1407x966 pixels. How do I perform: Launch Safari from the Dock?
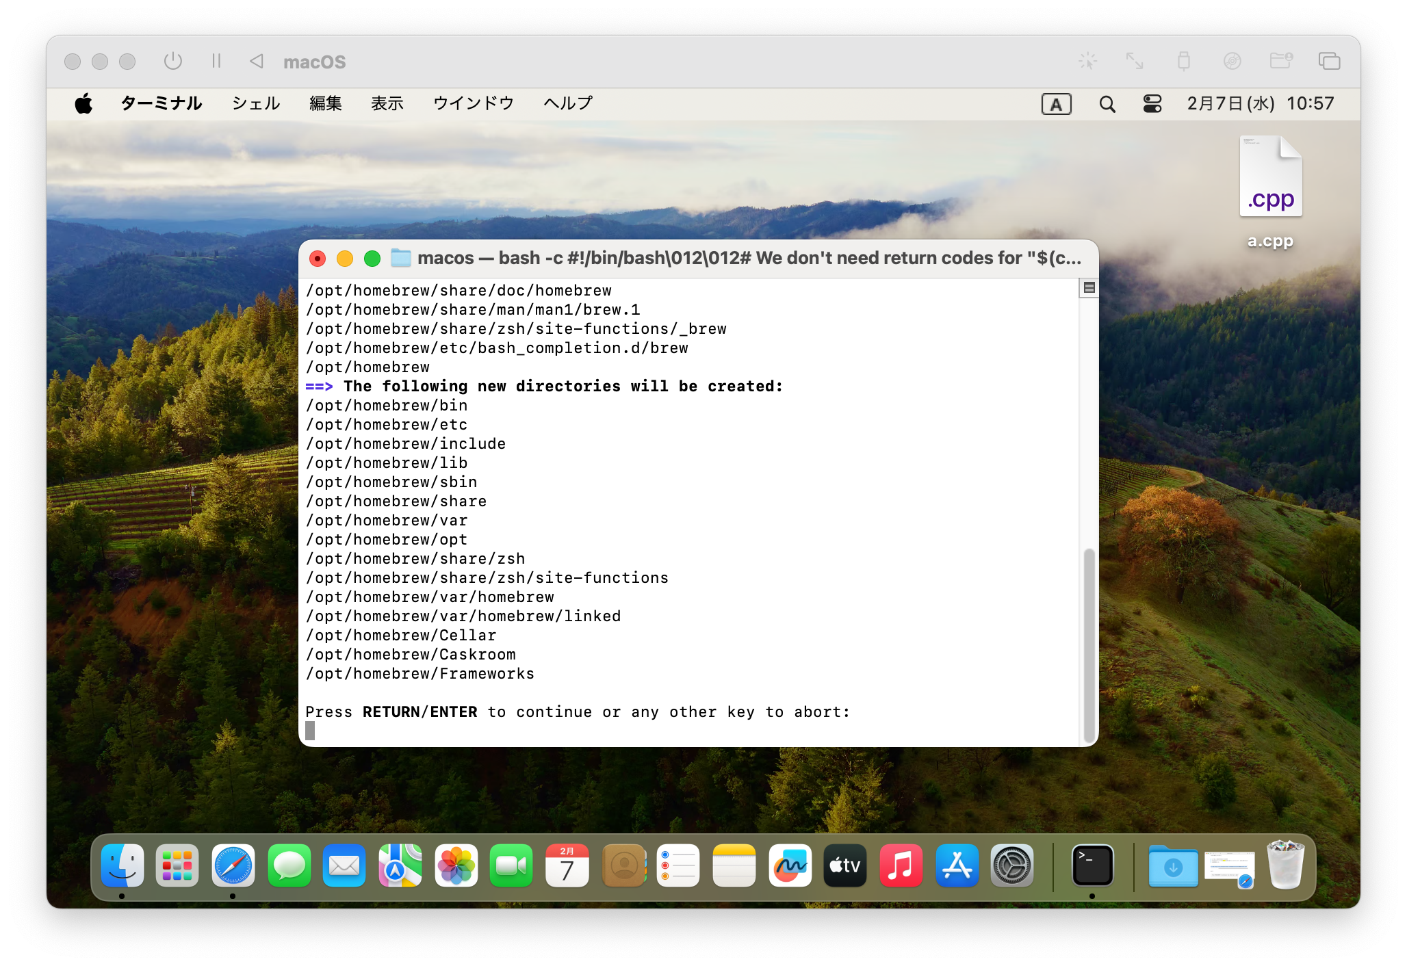(x=233, y=865)
